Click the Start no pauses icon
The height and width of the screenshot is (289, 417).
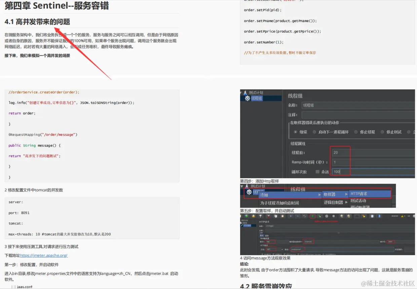coord(320,216)
